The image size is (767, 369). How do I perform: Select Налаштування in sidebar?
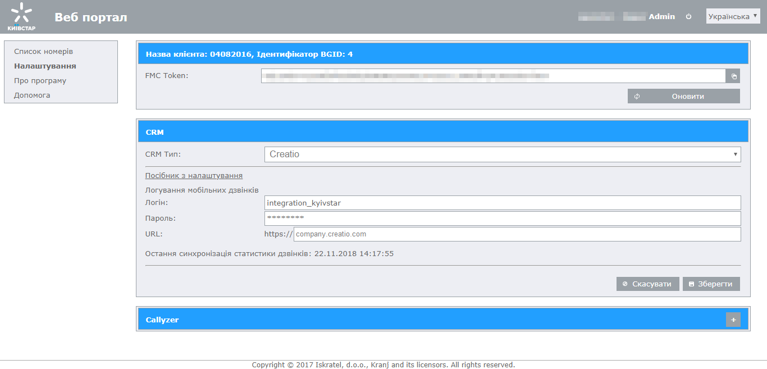click(x=45, y=66)
